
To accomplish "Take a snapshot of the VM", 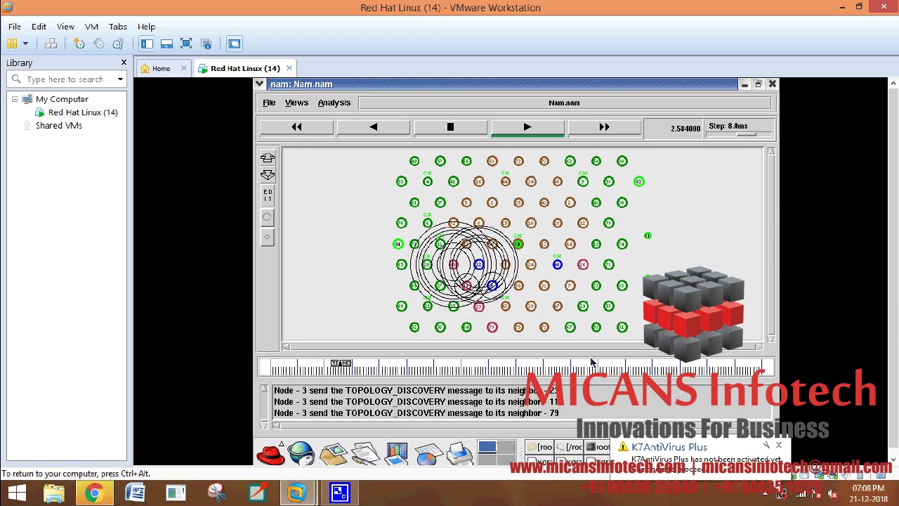I will (79, 44).
